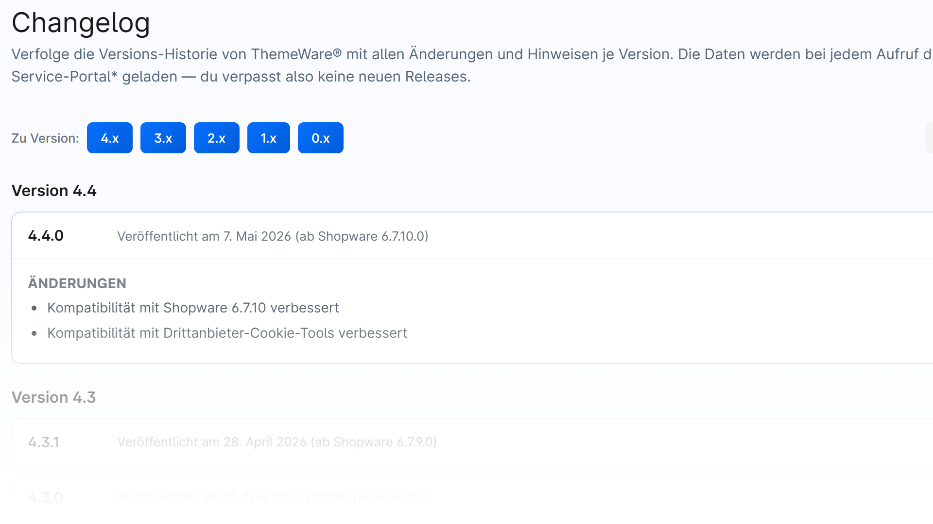
Task: Click the ÄNDERUNGEN section label
Action: tap(77, 283)
